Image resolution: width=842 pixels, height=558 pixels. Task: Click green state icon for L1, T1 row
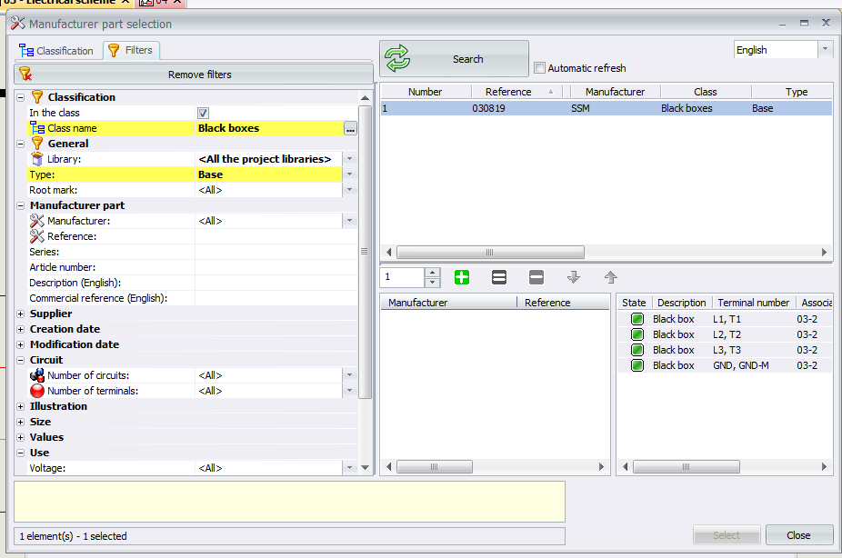(637, 319)
